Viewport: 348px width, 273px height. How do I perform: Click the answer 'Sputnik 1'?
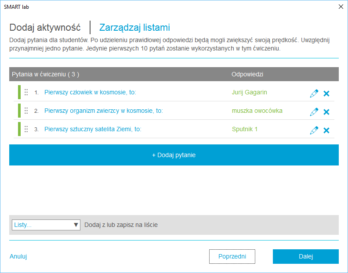coord(245,129)
